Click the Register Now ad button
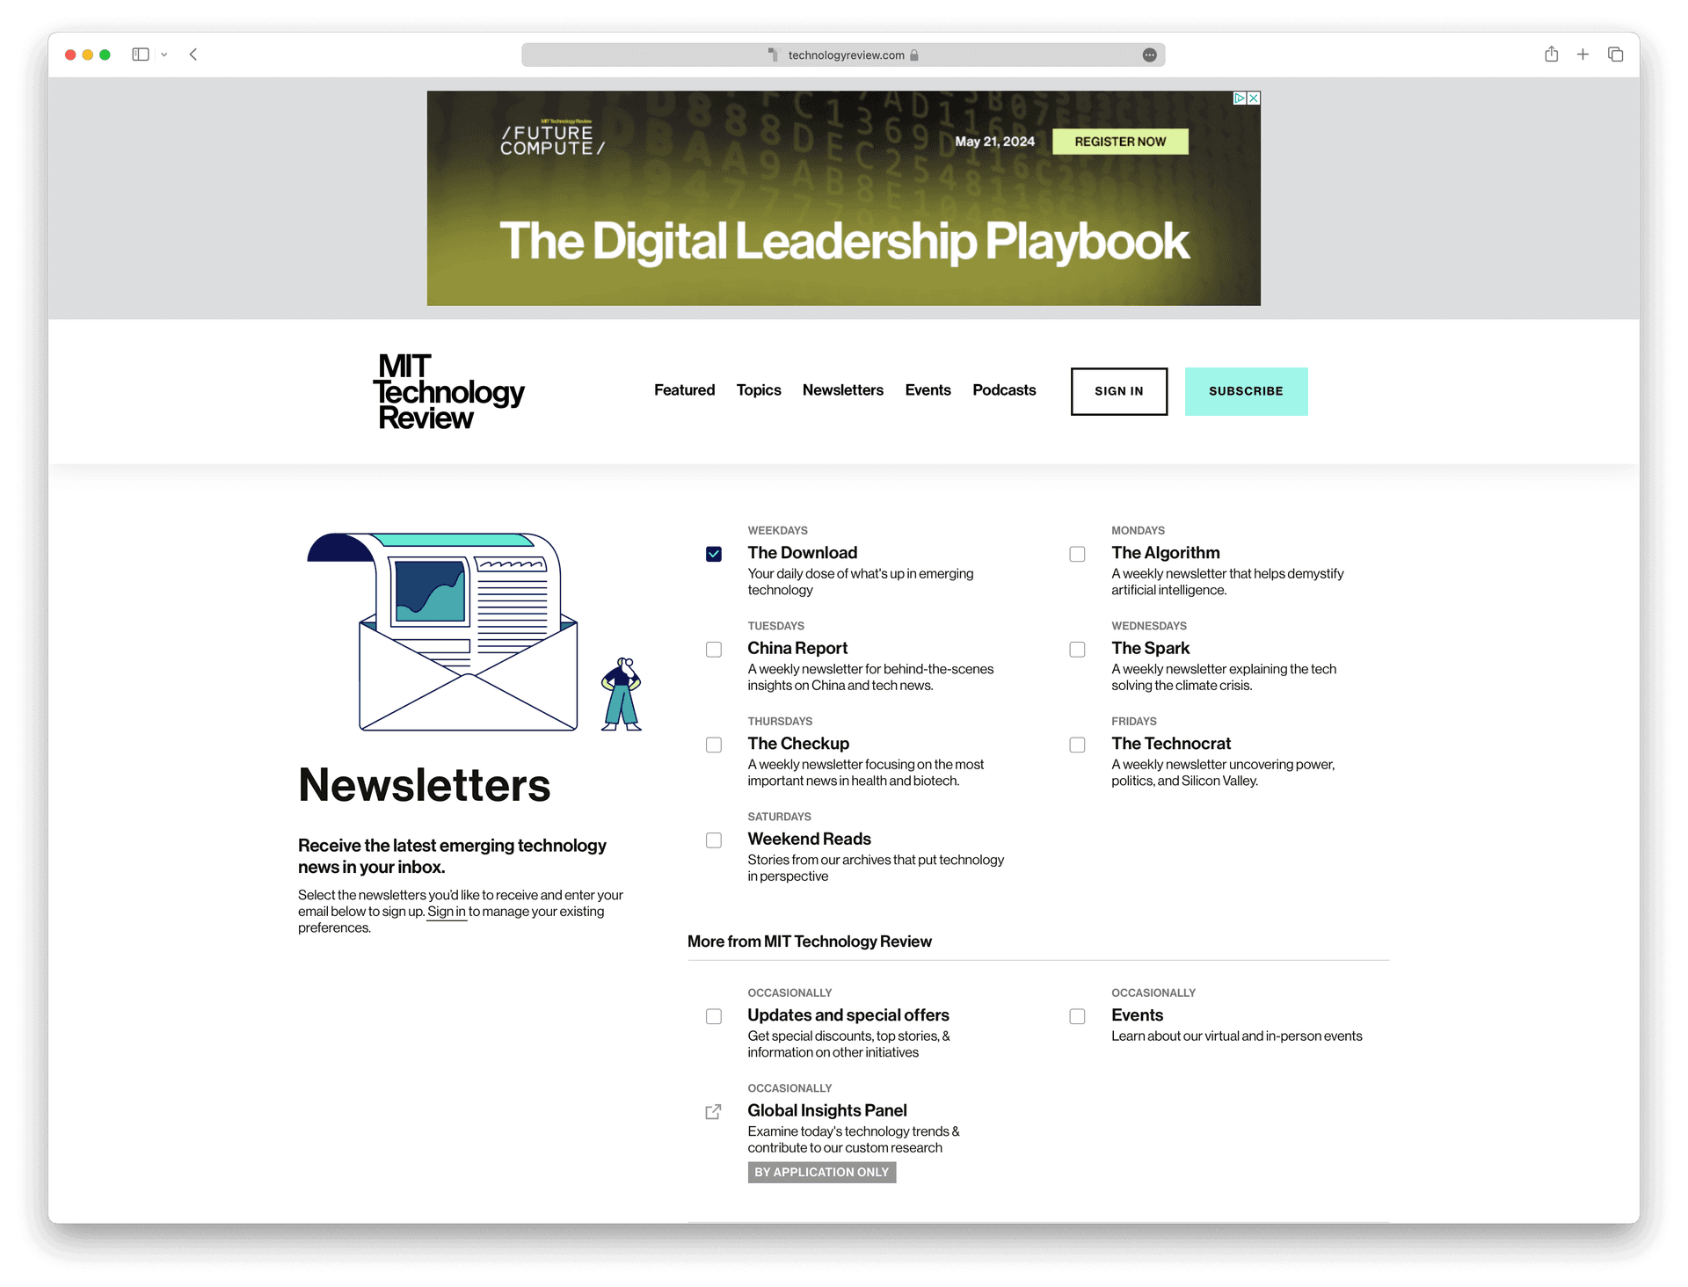This screenshot has width=1688, height=1287. (x=1120, y=142)
